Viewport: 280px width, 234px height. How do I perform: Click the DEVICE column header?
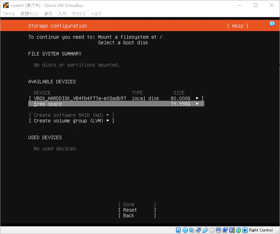pos(42,93)
